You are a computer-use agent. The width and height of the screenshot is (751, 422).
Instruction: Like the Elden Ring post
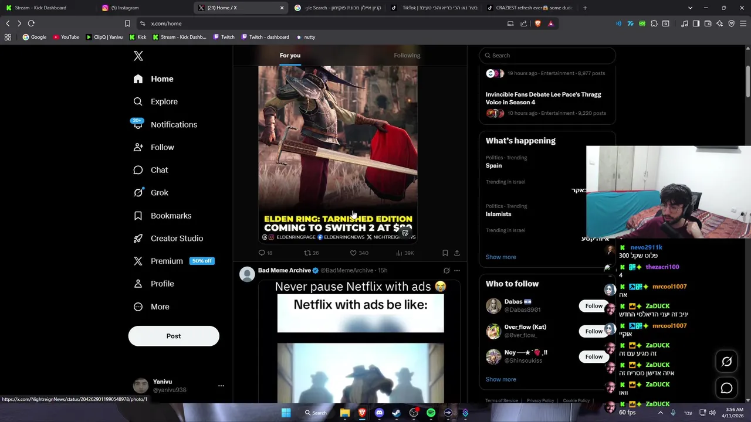[x=359, y=253]
